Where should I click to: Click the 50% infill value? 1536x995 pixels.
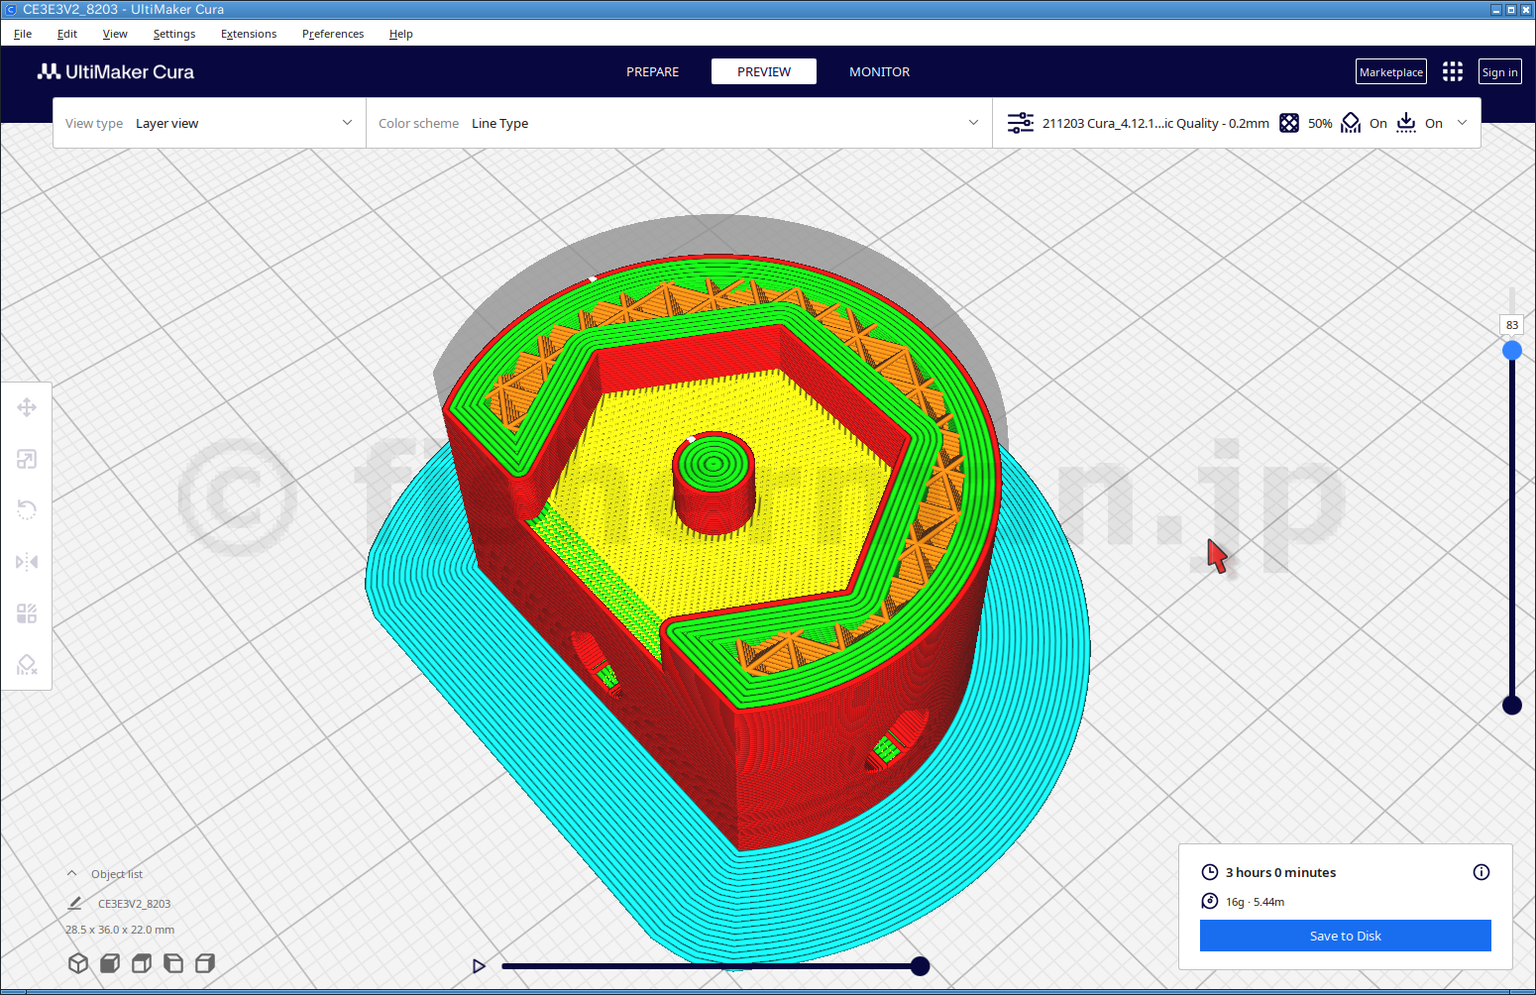coord(1320,123)
